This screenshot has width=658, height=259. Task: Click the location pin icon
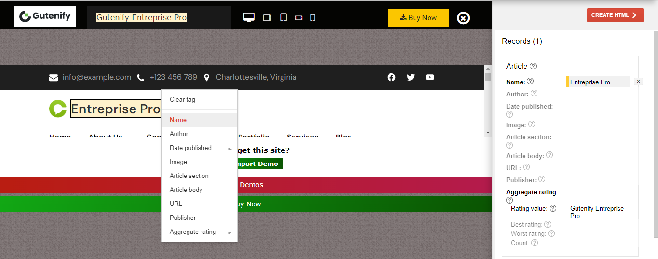click(x=207, y=77)
